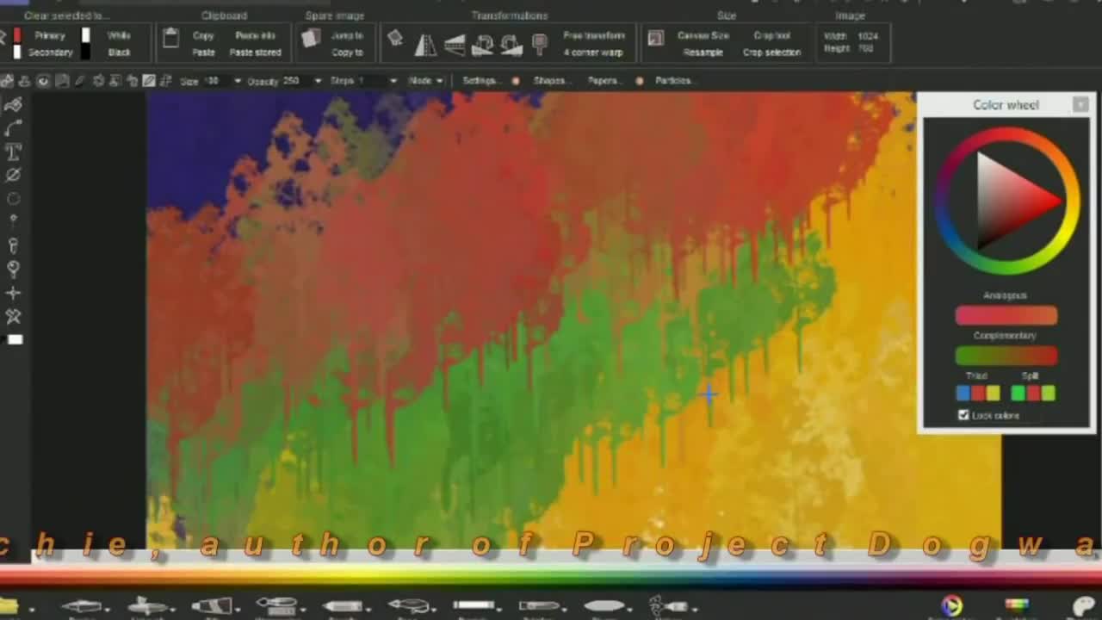This screenshot has width=1102, height=620.
Task: Click the Spare image icon
Action: pos(311,39)
